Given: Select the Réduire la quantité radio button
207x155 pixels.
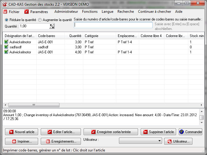Looking at the screenshot, I should coord(7,20).
